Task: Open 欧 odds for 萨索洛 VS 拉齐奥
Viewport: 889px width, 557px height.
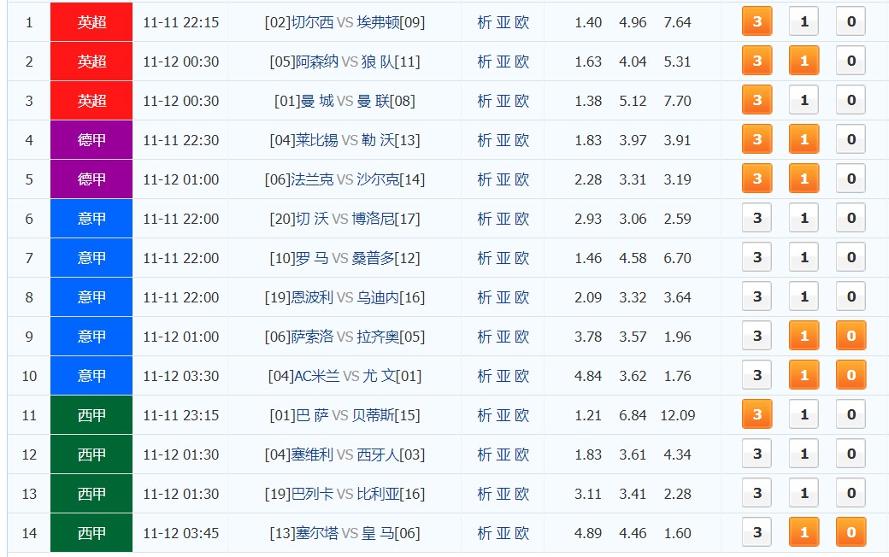Action: (521, 337)
